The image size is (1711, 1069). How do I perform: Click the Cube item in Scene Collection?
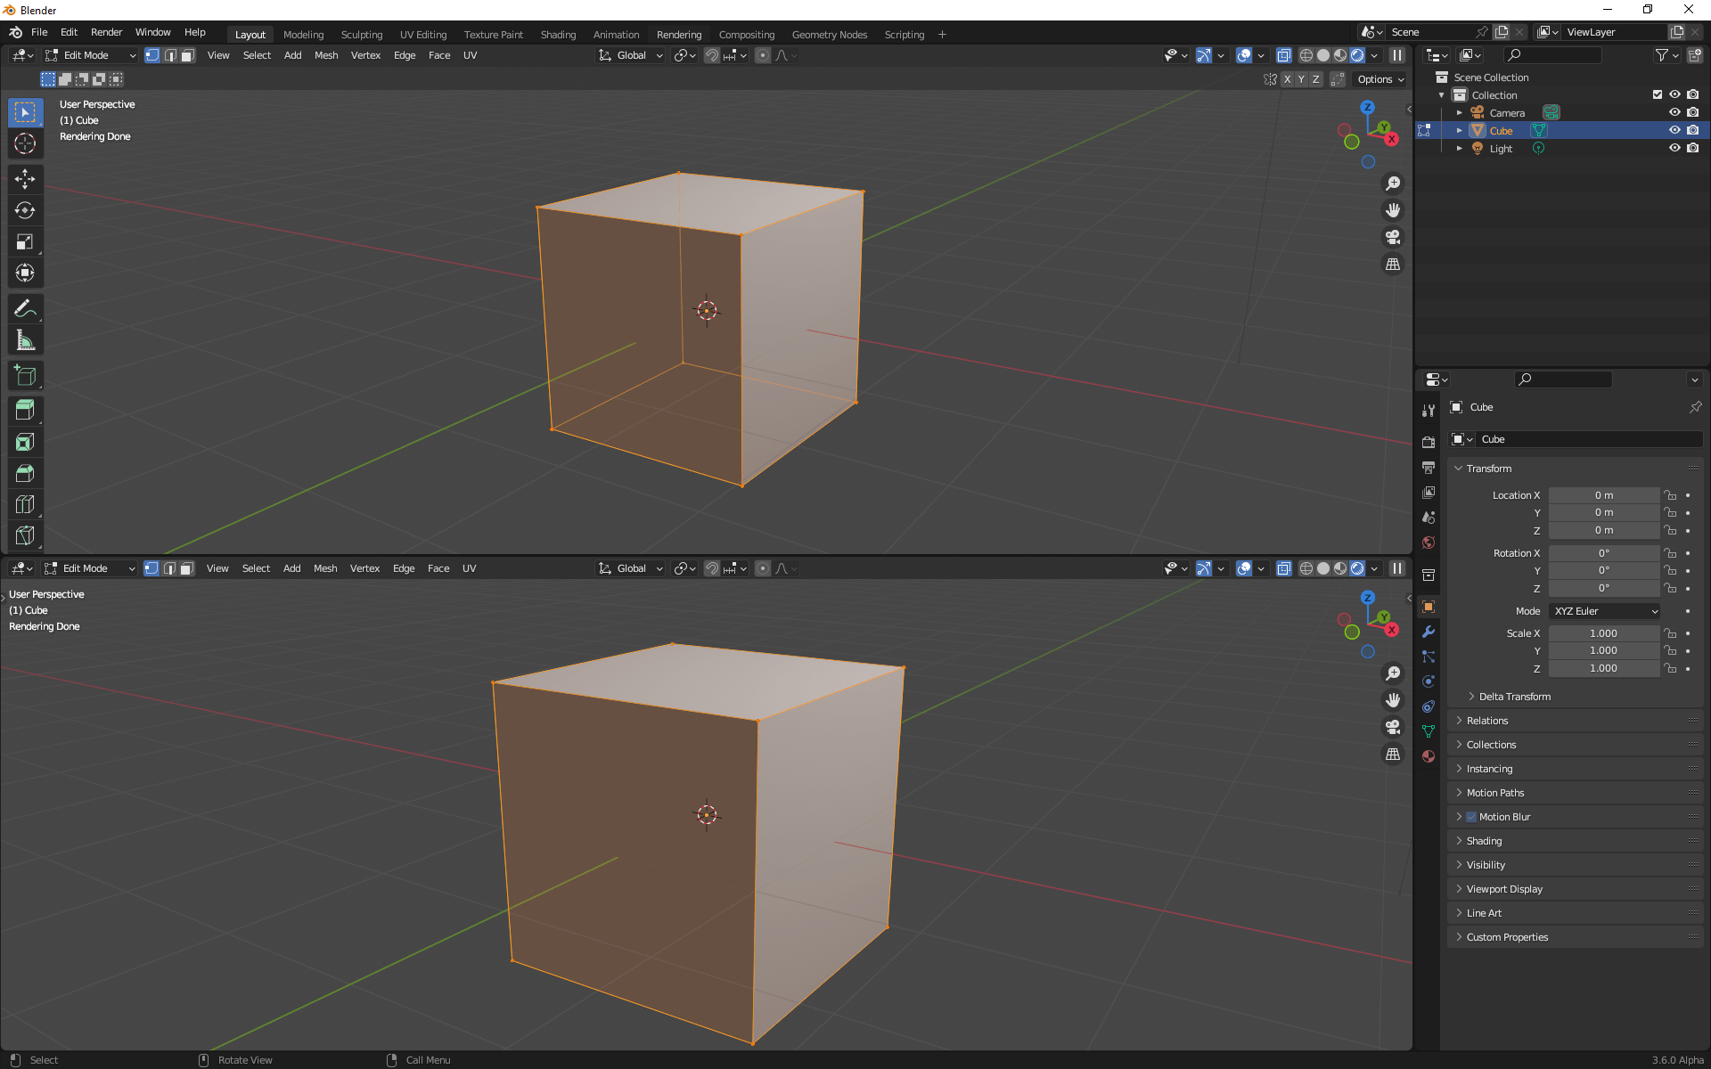(1501, 130)
